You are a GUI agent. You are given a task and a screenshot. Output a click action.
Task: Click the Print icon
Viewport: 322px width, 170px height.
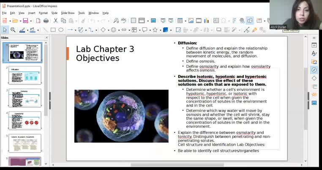[x=46, y=21]
